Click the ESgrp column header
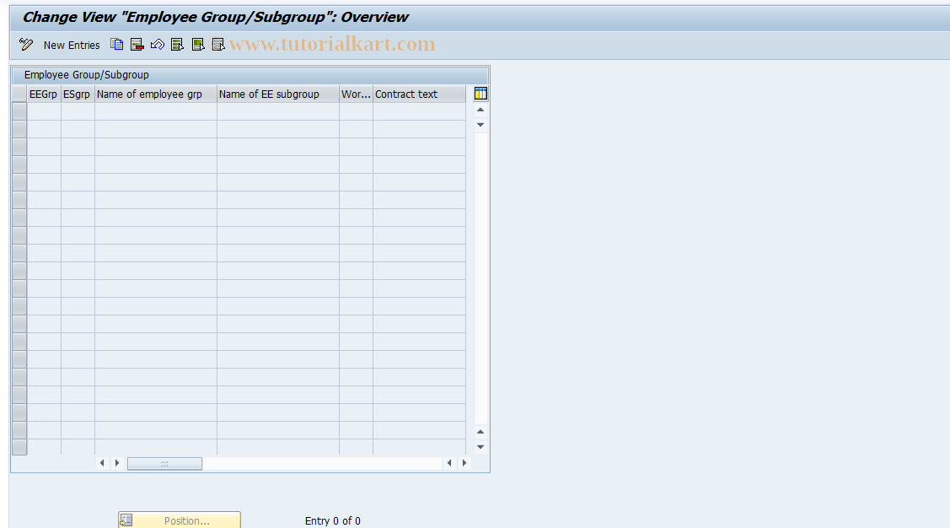This screenshot has height=528, width=950. 78,94
